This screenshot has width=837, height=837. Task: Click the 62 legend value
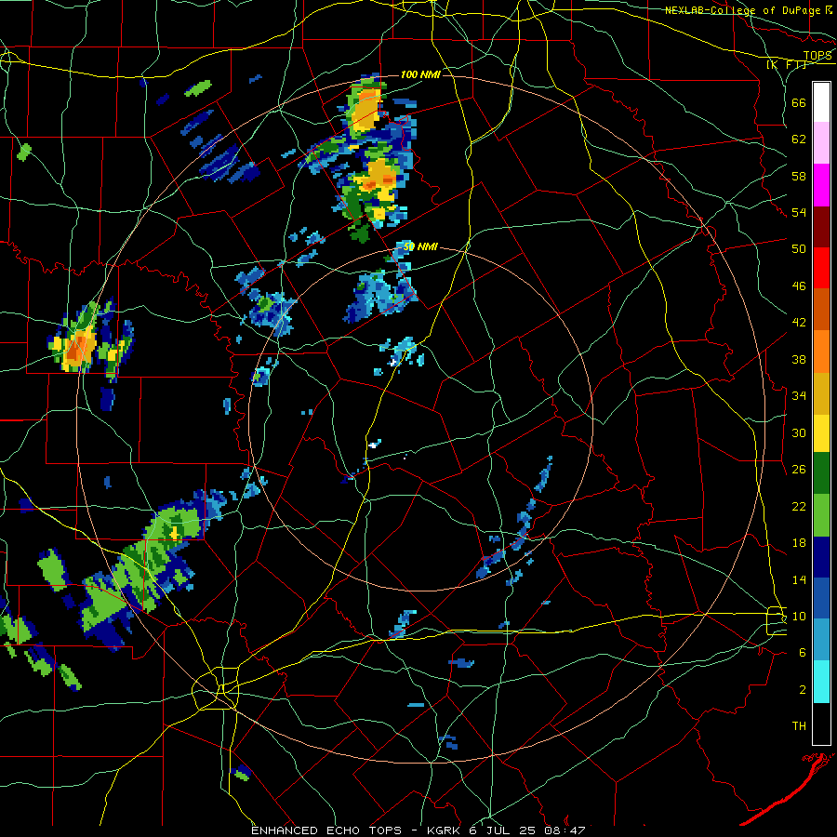pos(799,139)
